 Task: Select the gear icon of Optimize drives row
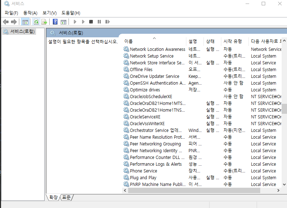(x=126, y=90)
